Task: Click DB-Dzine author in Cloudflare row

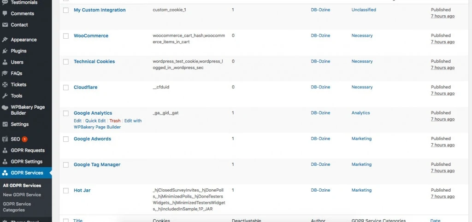Action: click(320, 87)
